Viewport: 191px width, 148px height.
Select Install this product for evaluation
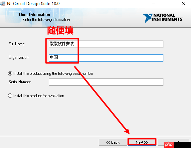click(10, 96)
